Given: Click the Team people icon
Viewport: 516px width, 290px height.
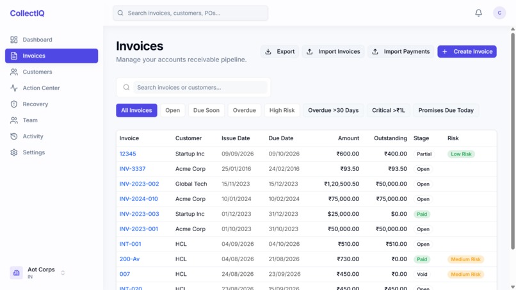Looking at the screenshot, I should tap(14, 120).
